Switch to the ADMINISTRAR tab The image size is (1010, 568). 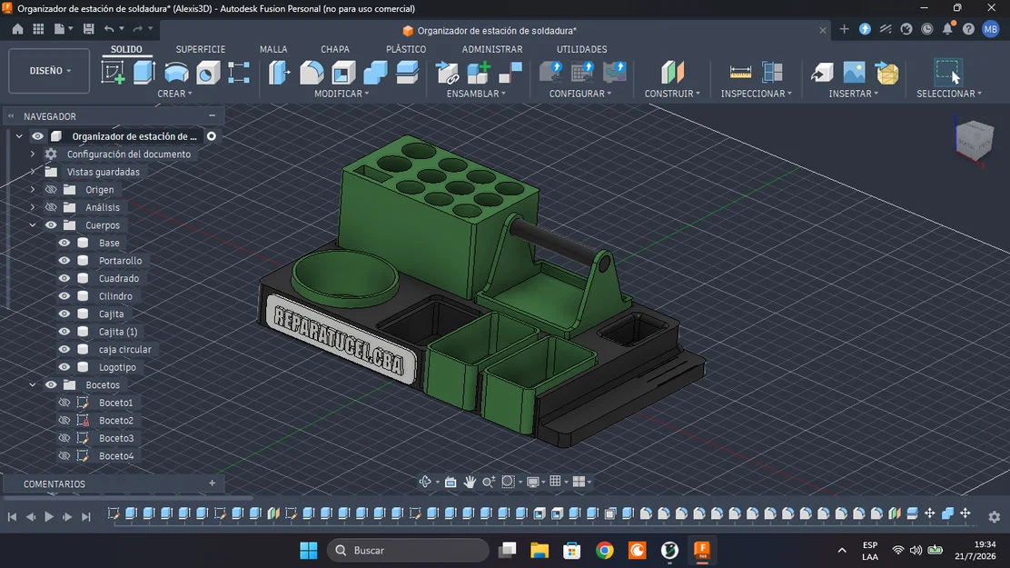coord(492,49)
